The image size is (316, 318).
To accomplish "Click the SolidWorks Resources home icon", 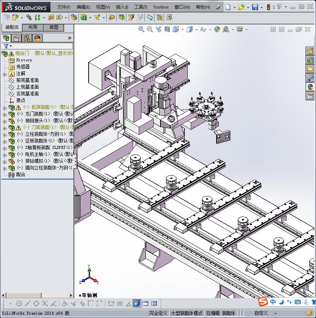I will pos(310,51).
